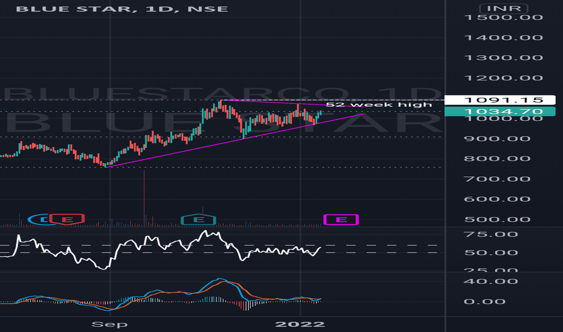This screenshot has width=563, height=332.
Task: Click the 1500.00 price axis label
Action: coord(503,18)
